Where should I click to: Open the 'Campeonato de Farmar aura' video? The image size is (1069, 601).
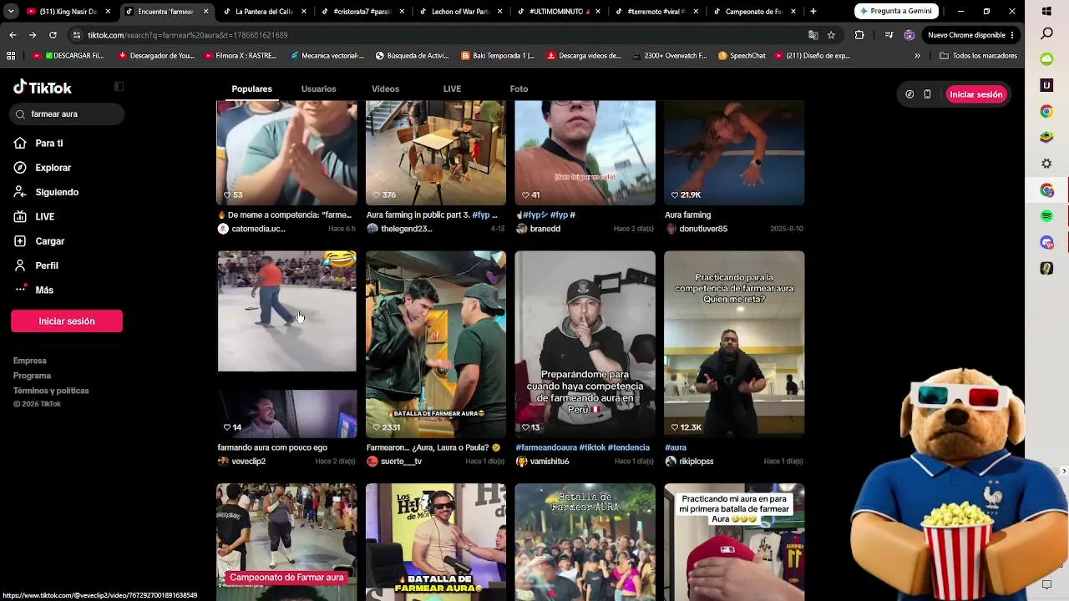pyautogui.click(x=286, y=542)
